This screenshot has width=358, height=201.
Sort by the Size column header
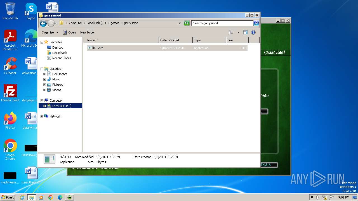pyautogui.click(x=237, y=40)
